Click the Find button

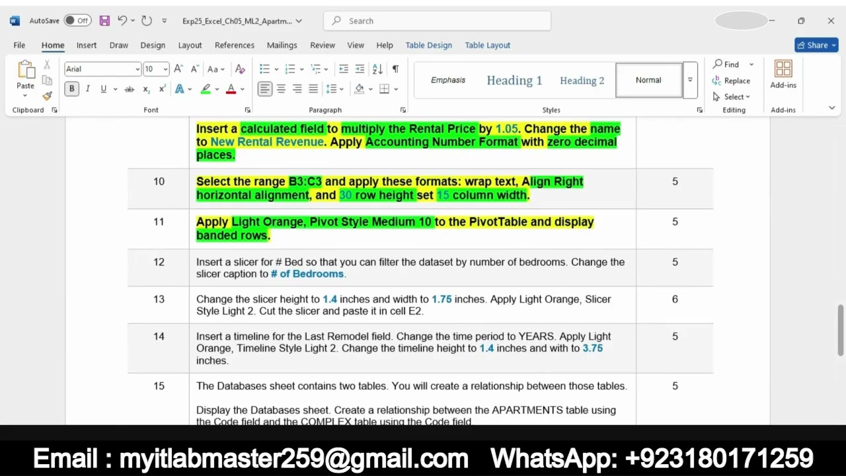[726, 64]
